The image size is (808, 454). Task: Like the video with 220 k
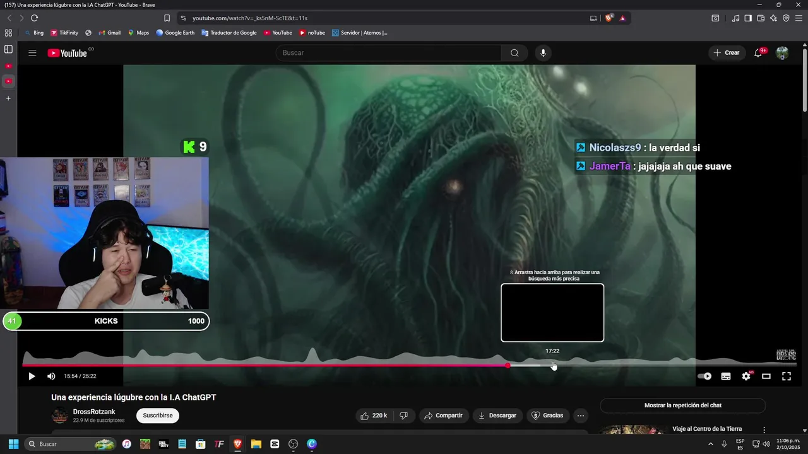pos(374,416)
